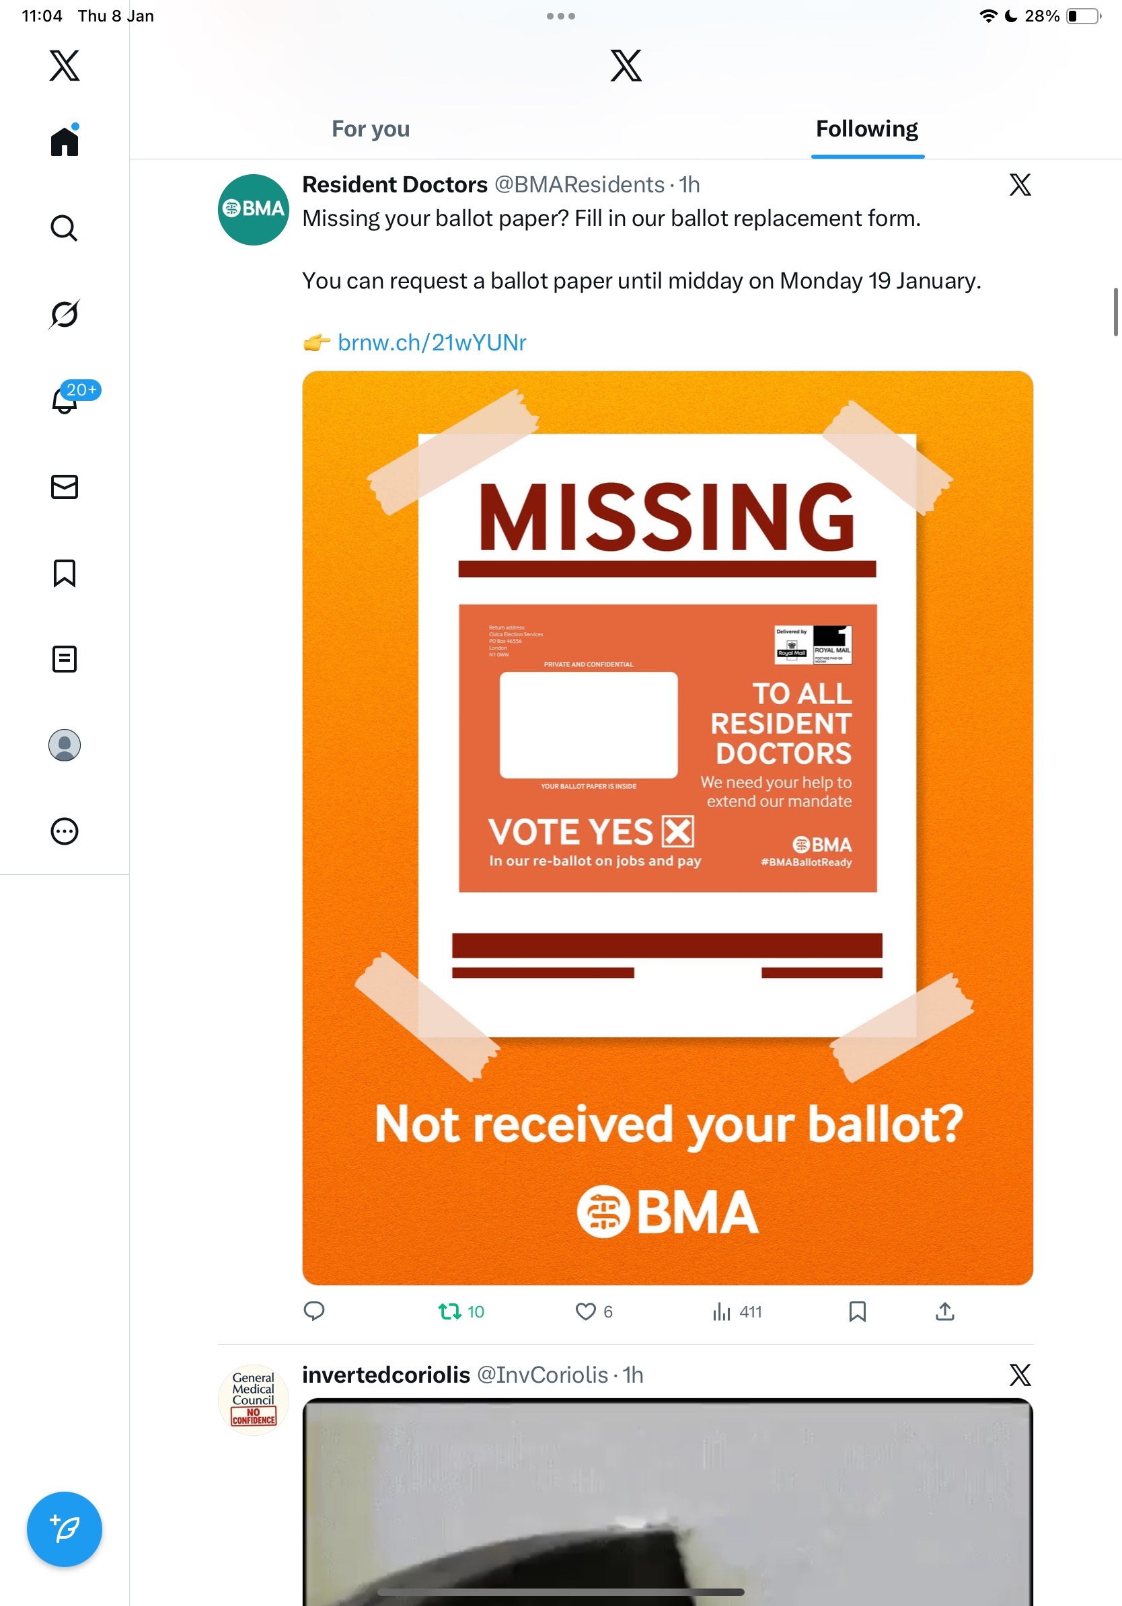Viewport: 1122px width, 1606px height.
Task: Open Messages envelope in sidebar
Action: tap(65, 487)
